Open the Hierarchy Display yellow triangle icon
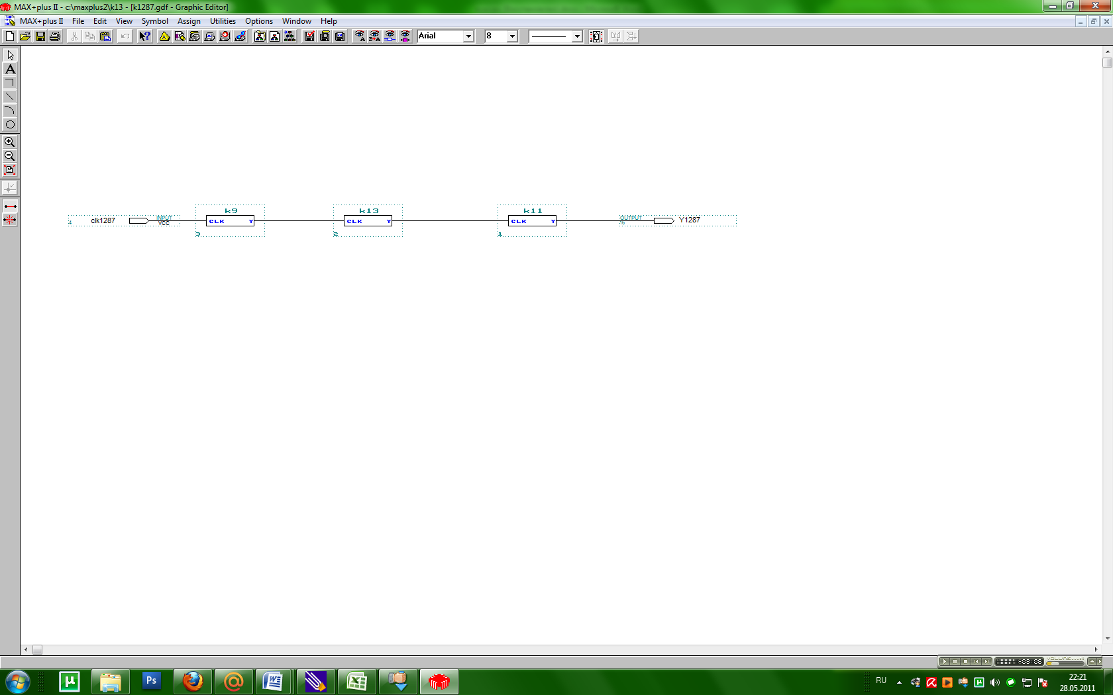This screenshot has width=1113, height=695. point(164,36)
